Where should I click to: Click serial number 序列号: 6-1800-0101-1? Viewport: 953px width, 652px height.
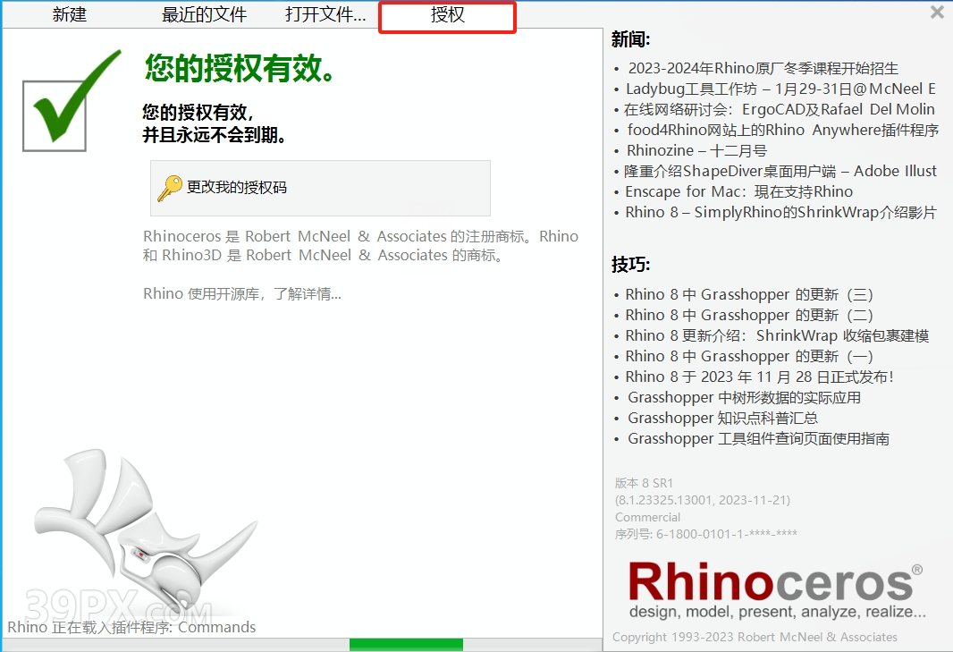[705, 535]
